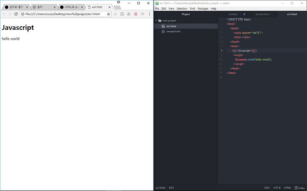
Task: Click the red Chrome extension icon
Action: (136, 14)
